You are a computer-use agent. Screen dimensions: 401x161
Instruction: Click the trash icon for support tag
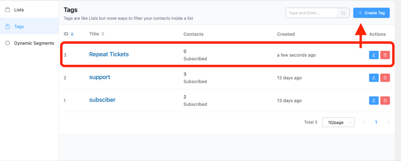point(385,78)
